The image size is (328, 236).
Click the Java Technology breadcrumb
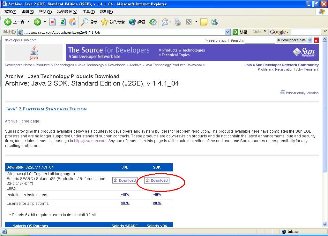pos(91,65)
